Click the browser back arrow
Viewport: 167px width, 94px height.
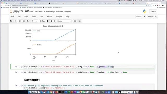click(x=2, y=5)
